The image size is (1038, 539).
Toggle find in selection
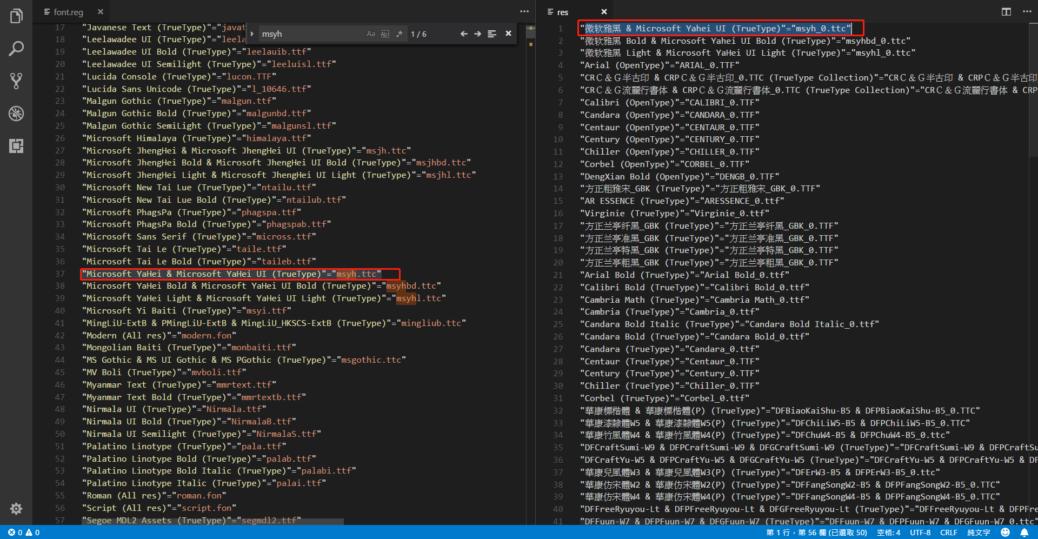pyautogui.click(x=492, y=34)
